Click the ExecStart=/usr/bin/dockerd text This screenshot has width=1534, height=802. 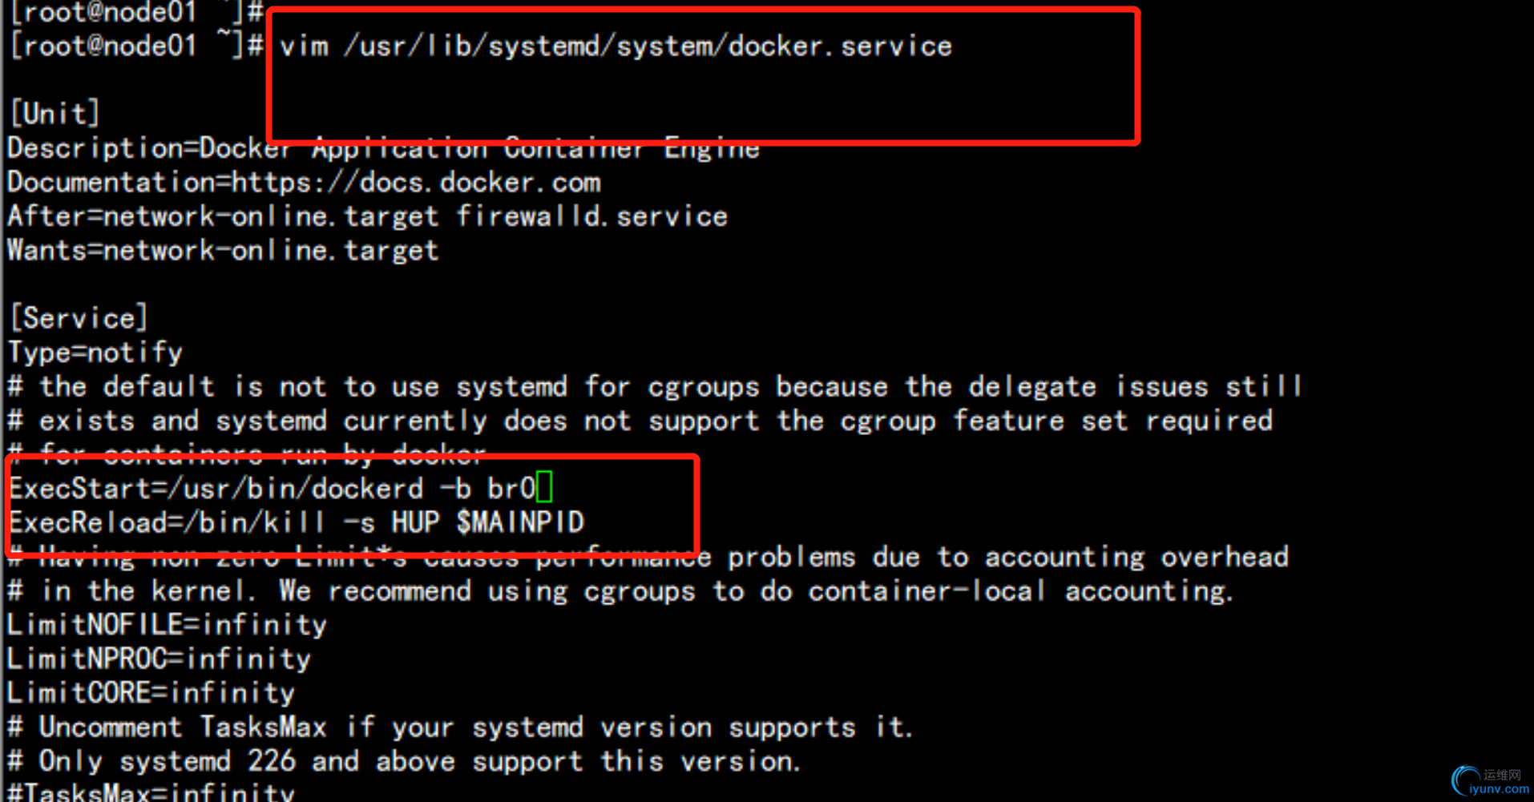coord(216,489)
